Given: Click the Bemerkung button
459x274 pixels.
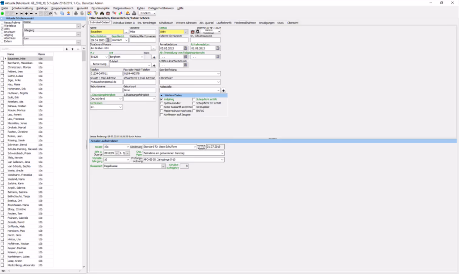Looking at the screenshot, I should pos(99,64).
